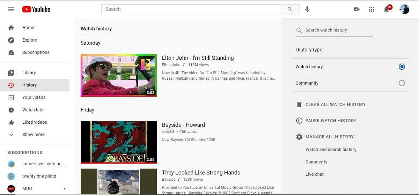The image size is (419, 195).
Task: Click the pause circle icon
Action: pos(299,121)
